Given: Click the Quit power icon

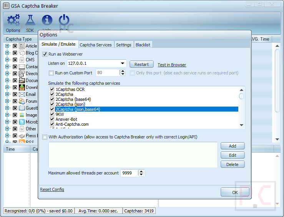Looking at the screenshot, I should 64,20.
